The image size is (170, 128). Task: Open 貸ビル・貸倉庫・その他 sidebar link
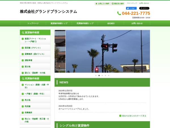click(35, 73)
